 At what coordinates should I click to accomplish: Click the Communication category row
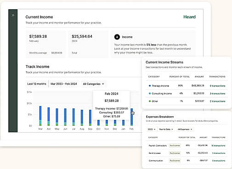(187, 161)
